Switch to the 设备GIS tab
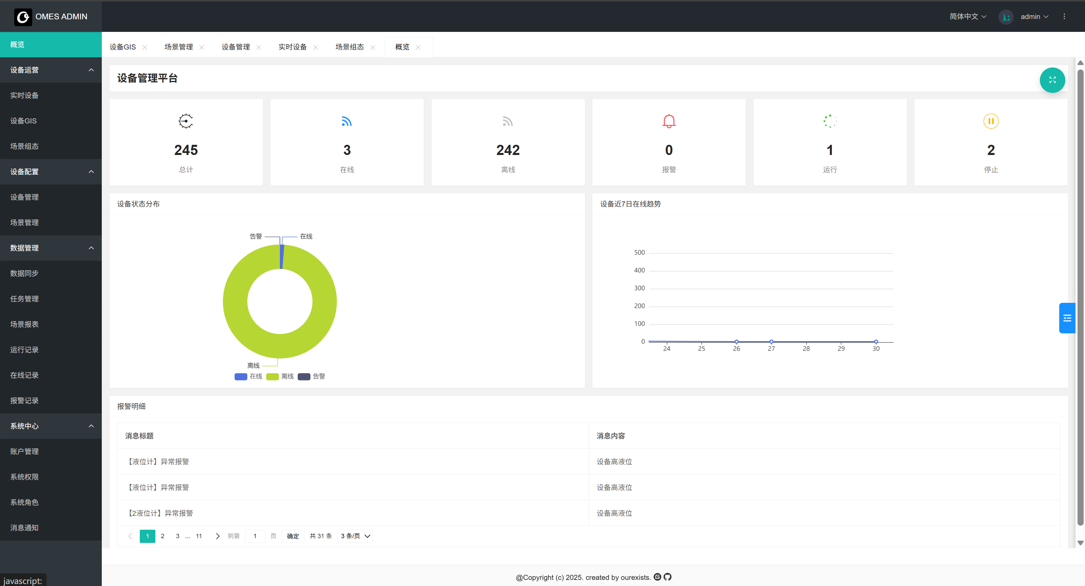Screen dimensions: 1085x586 coord(122,47)
